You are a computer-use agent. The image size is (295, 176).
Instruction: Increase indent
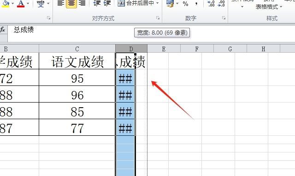click(107, 3)
